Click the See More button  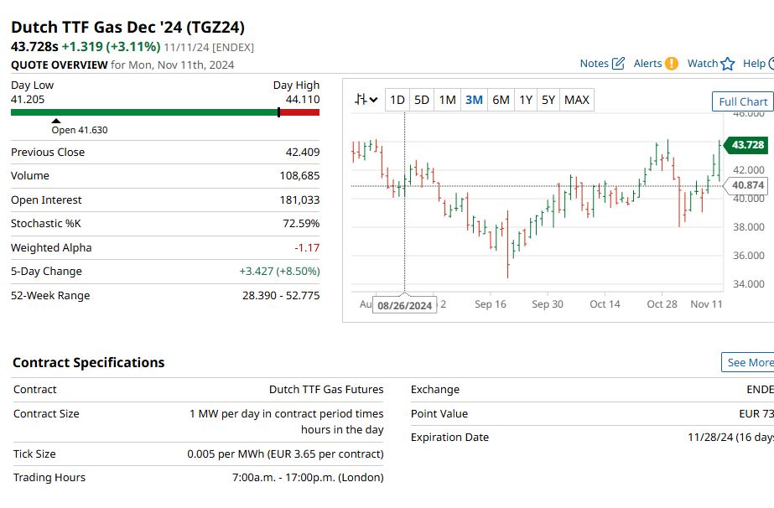pos(748,362)
